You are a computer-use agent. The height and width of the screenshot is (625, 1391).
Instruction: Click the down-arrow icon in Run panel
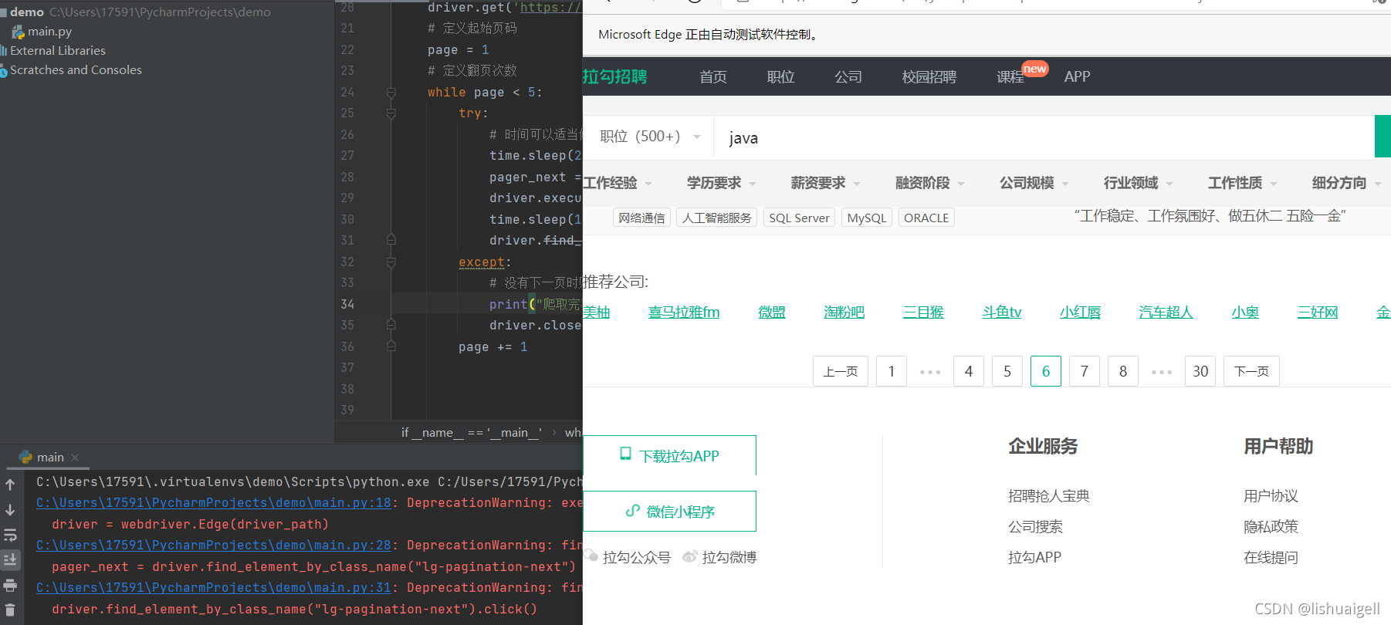coord(10,510)
